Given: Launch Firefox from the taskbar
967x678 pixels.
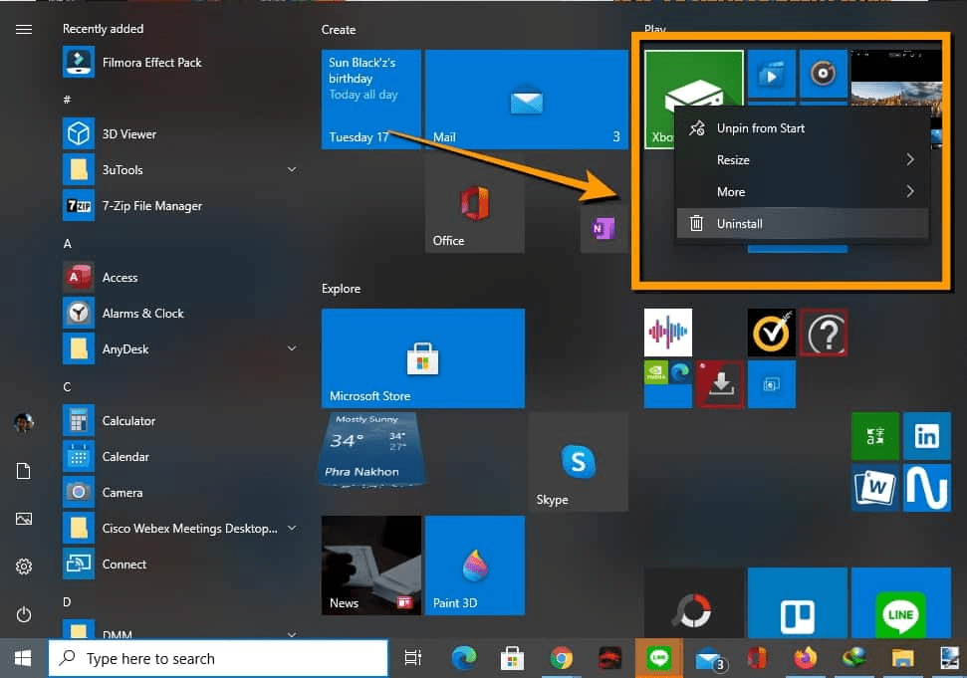Looking at the screenshot, I should point(806,658).
